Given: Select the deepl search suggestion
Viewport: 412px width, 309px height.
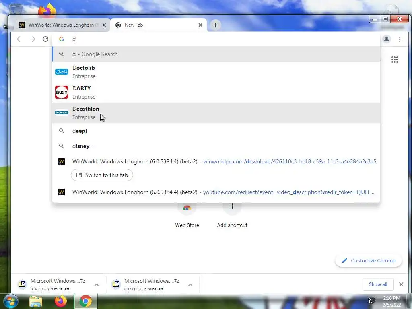Looking at the screenshot, I should pos(216,131).
